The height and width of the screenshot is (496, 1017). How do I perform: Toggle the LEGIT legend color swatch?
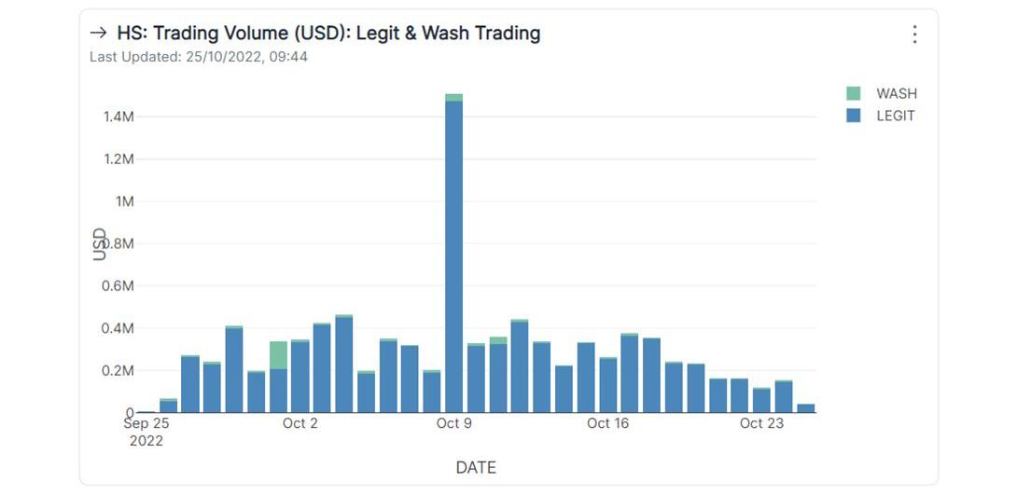click(x=854, y=116)
